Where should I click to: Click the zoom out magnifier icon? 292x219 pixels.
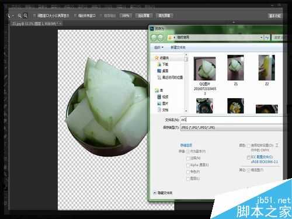26,16
